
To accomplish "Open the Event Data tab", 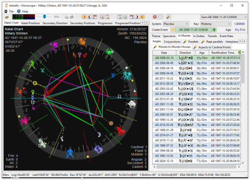I will pyautogui.click(x=226, y=36).
